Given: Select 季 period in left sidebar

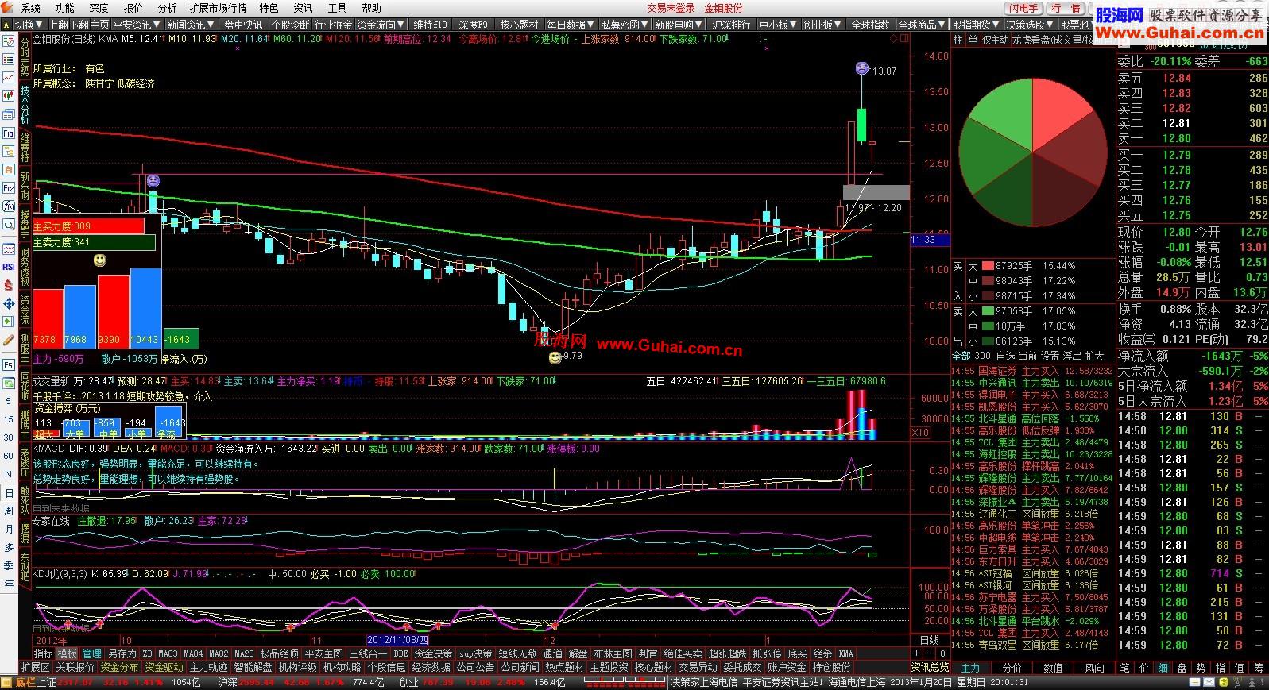Looking at the screenshot, I should point(9,565).
